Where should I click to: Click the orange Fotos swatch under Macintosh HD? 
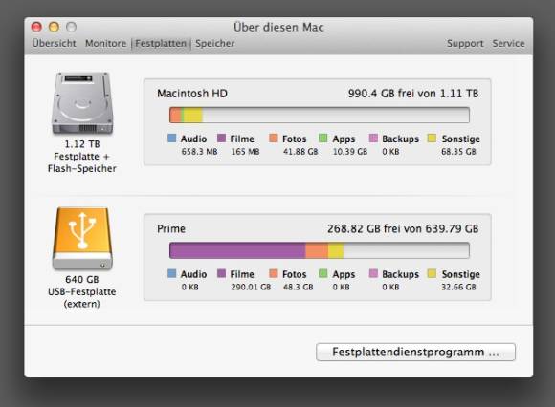[274, 138]
